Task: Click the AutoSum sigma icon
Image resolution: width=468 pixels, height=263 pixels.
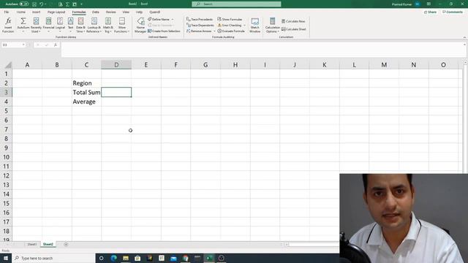Action: coord(23,21)
